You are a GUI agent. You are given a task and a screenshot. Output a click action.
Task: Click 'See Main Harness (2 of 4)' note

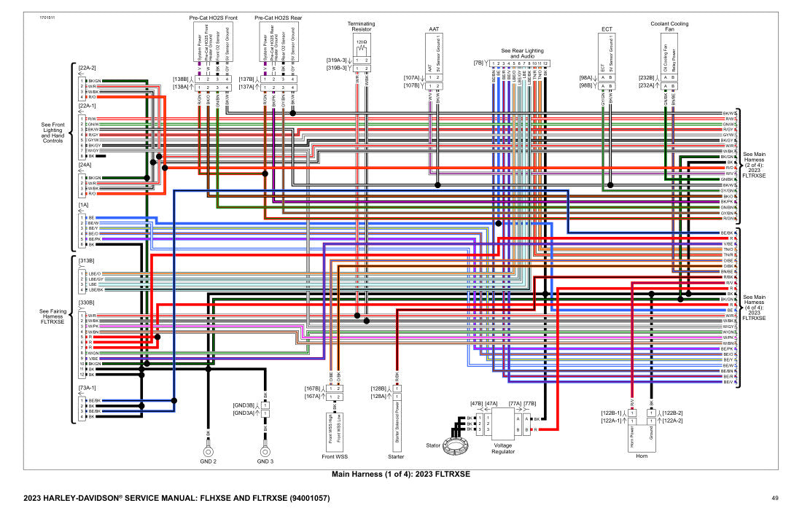(754, 165)
